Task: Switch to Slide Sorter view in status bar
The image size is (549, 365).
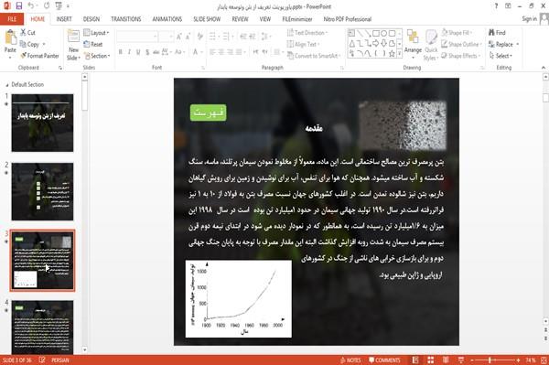Action: coord(431,360)
